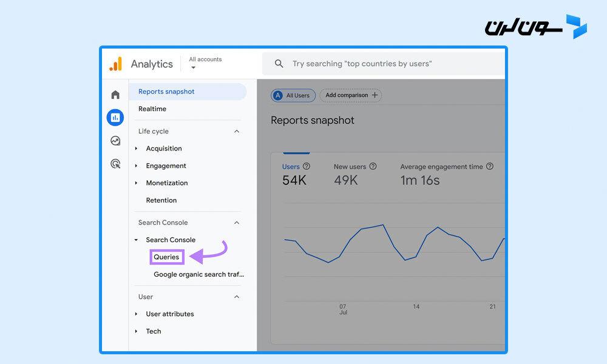
Task: Click the Add comparison button
Action: click(351, 95)
